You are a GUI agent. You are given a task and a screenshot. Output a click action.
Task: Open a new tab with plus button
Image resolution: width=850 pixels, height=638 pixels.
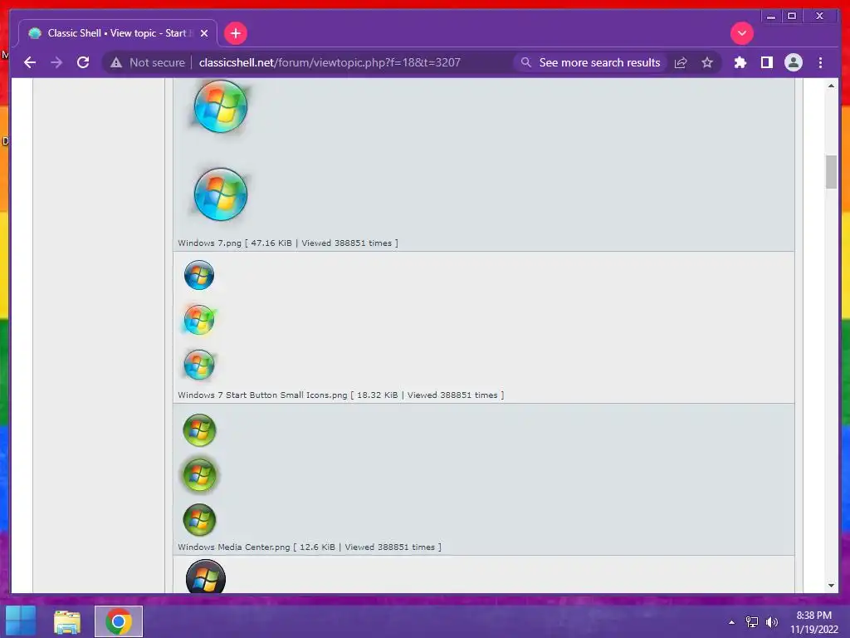235,33
